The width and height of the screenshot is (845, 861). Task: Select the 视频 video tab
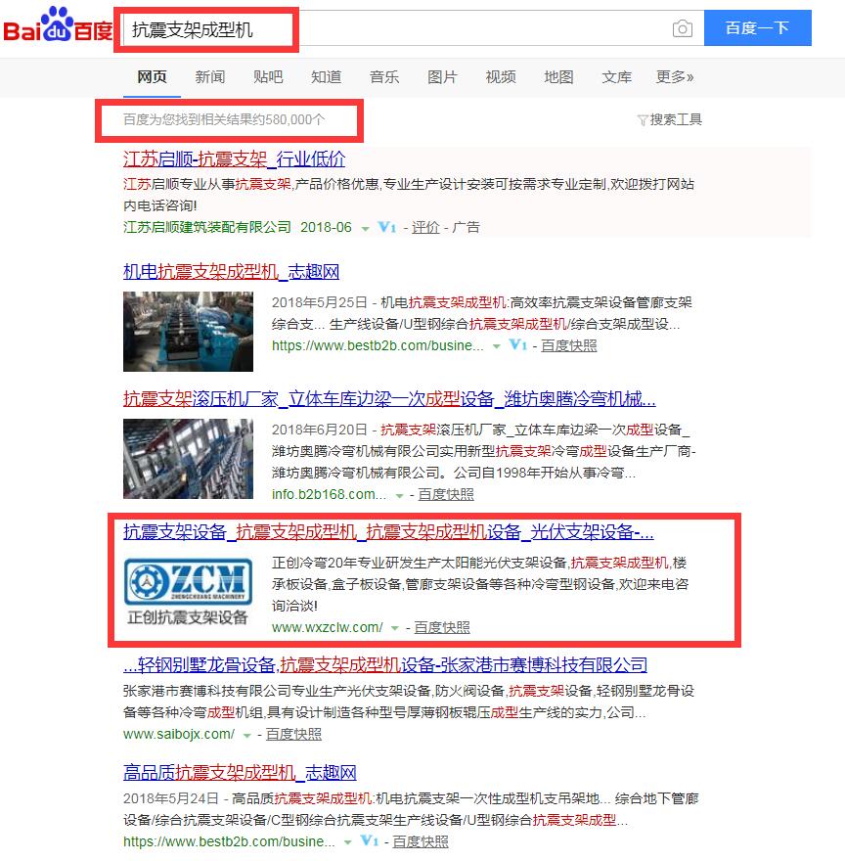[x=501, y=77]
